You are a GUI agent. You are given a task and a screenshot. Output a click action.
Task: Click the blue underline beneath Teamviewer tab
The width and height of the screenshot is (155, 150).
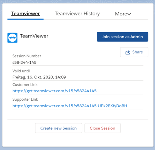(x=25, y=19)
